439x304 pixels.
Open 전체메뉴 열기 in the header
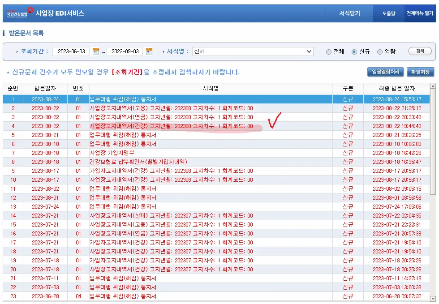pyautogui.click(x=420, y=13)
